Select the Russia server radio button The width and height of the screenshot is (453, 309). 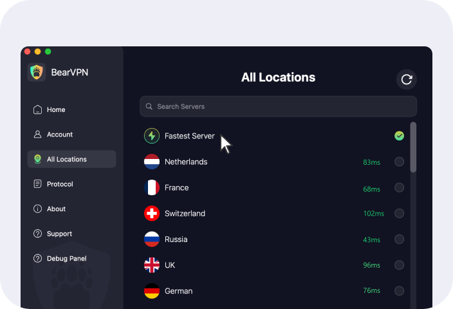pyautogui.click(x=399, y=239)
